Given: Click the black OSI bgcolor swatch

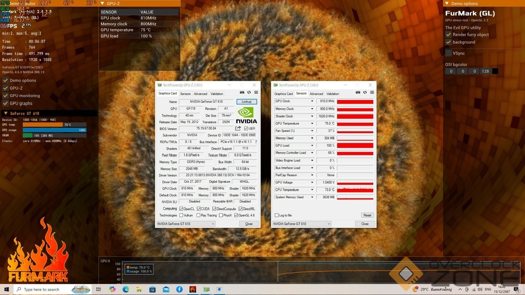Looking at the screenshot, I should click(495, 71).
